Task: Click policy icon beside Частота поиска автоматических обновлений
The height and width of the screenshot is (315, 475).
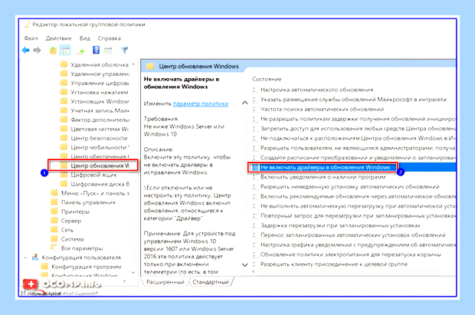Action: tap(255, 109)
